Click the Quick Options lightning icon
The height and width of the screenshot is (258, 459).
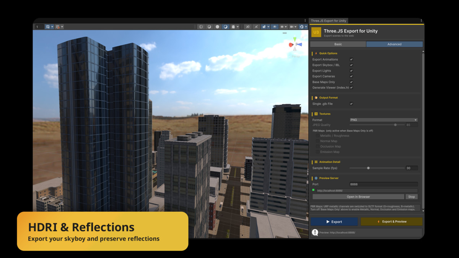click(x=316, y=53)
